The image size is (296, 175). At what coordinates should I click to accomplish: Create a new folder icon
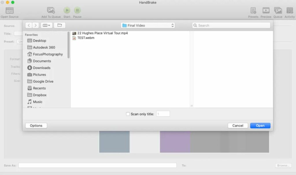click(x=60, y=25)
